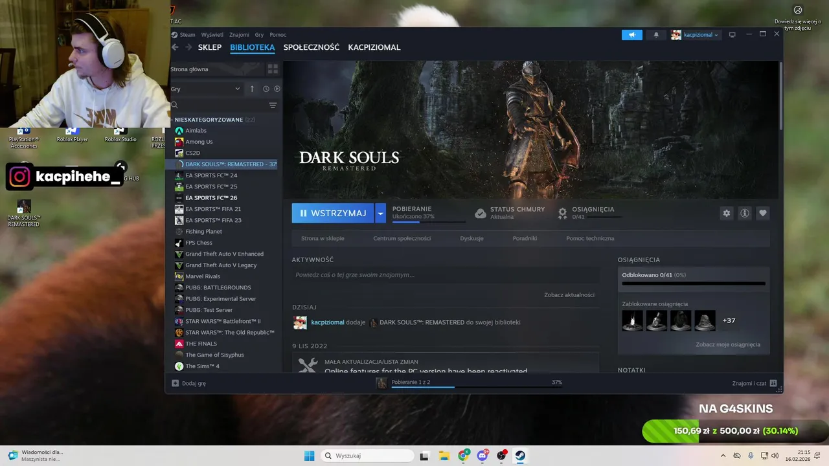
Task: Open the Dyskusje link
Action: [471, 238]
